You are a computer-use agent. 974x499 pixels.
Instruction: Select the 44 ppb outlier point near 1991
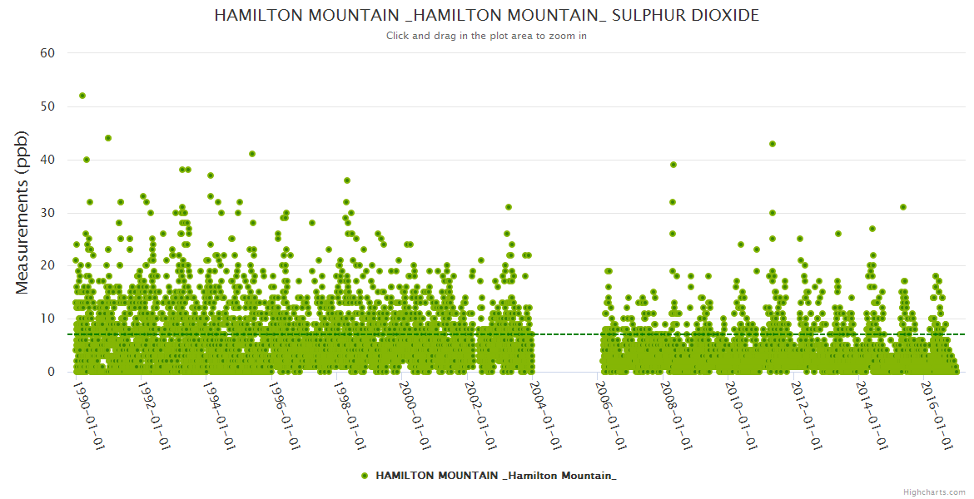[x=108, y=138]
